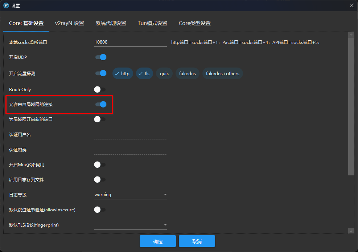The height and width of the screenshot is (252, 358).
Task: Click the scrollbar down arrow
Action: (x=351, y=231)
